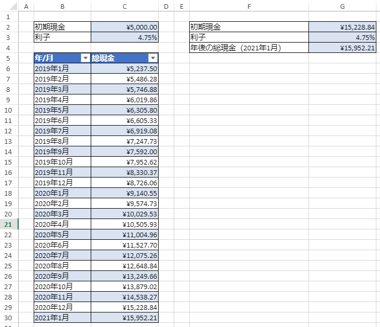The width and height of the screenshot is (380, 327).
Task: Select the cell showing ¥15,952.21 in column G
Action: (x=342, y=48)
